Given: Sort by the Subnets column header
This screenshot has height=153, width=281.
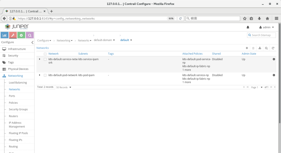Looking at the screenshot, I should click(83, 54).
